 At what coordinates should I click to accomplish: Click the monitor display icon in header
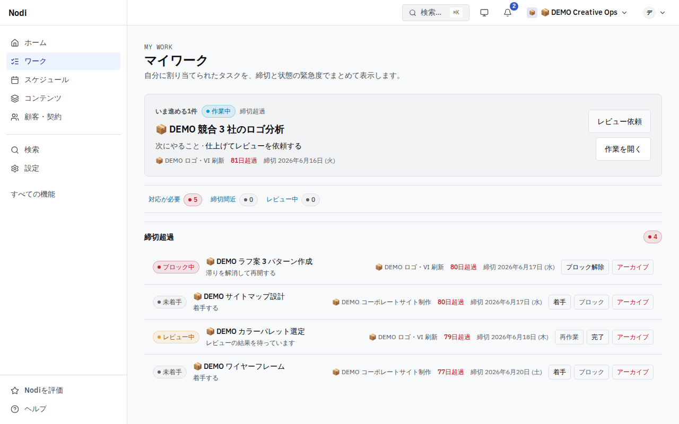(484, 13)
